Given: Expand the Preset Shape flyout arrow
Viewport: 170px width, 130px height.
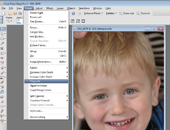Looking at the screenshot, I should pos(5,106).
